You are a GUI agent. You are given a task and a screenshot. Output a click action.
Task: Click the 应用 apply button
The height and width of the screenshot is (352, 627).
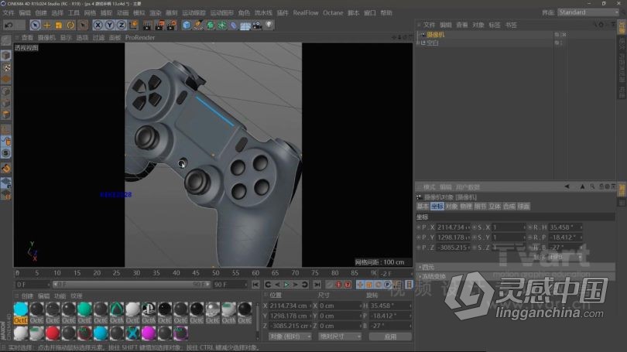point(390,337)
